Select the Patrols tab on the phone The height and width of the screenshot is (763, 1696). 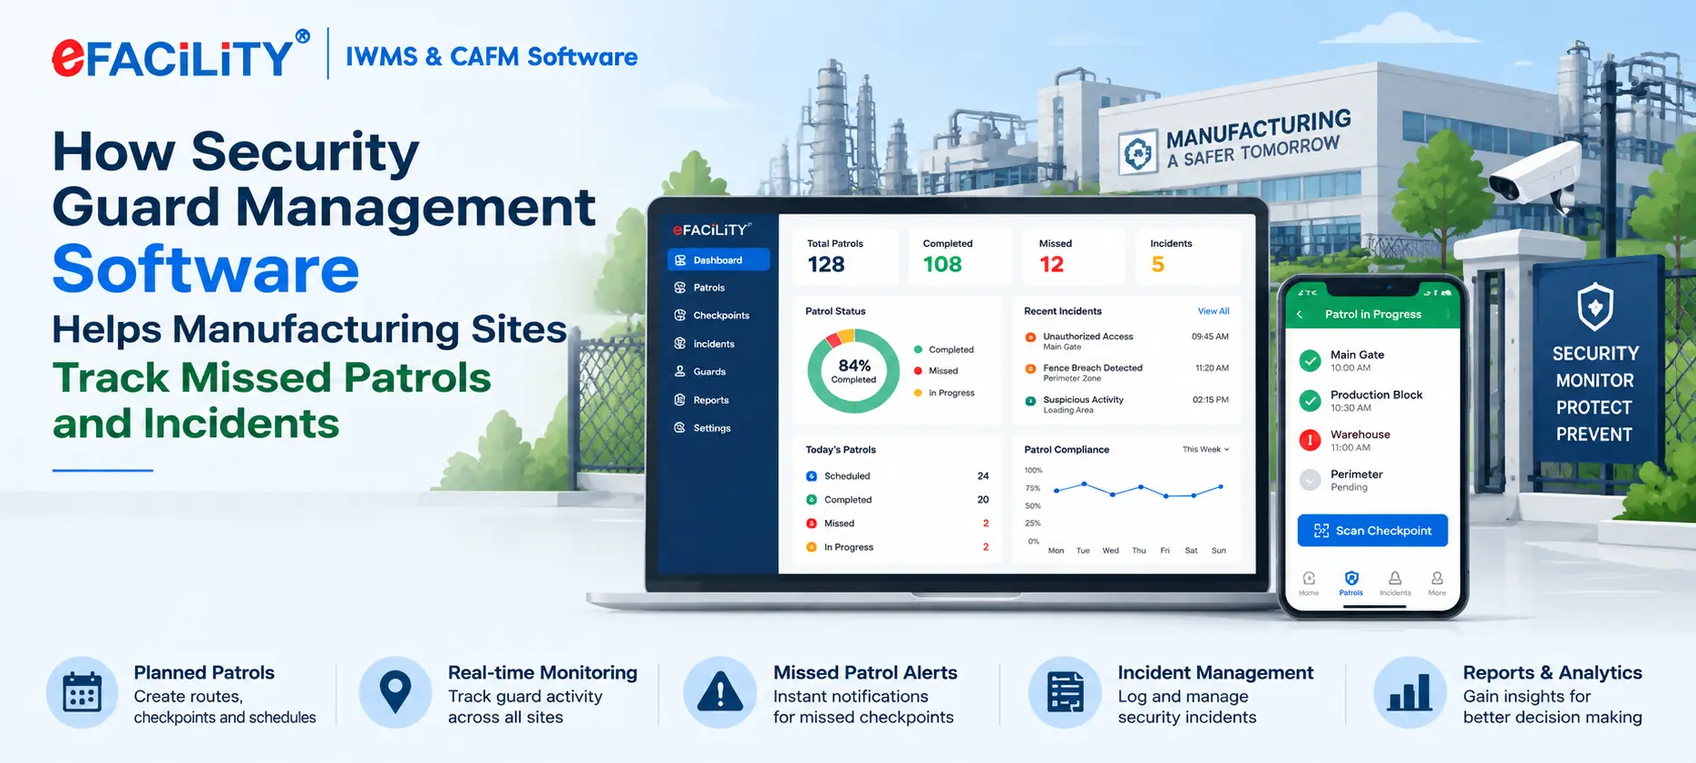(1351, 583)
